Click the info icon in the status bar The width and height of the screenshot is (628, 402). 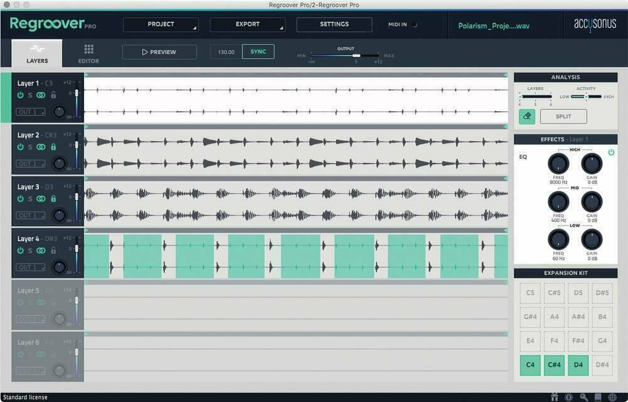[568, 397]
